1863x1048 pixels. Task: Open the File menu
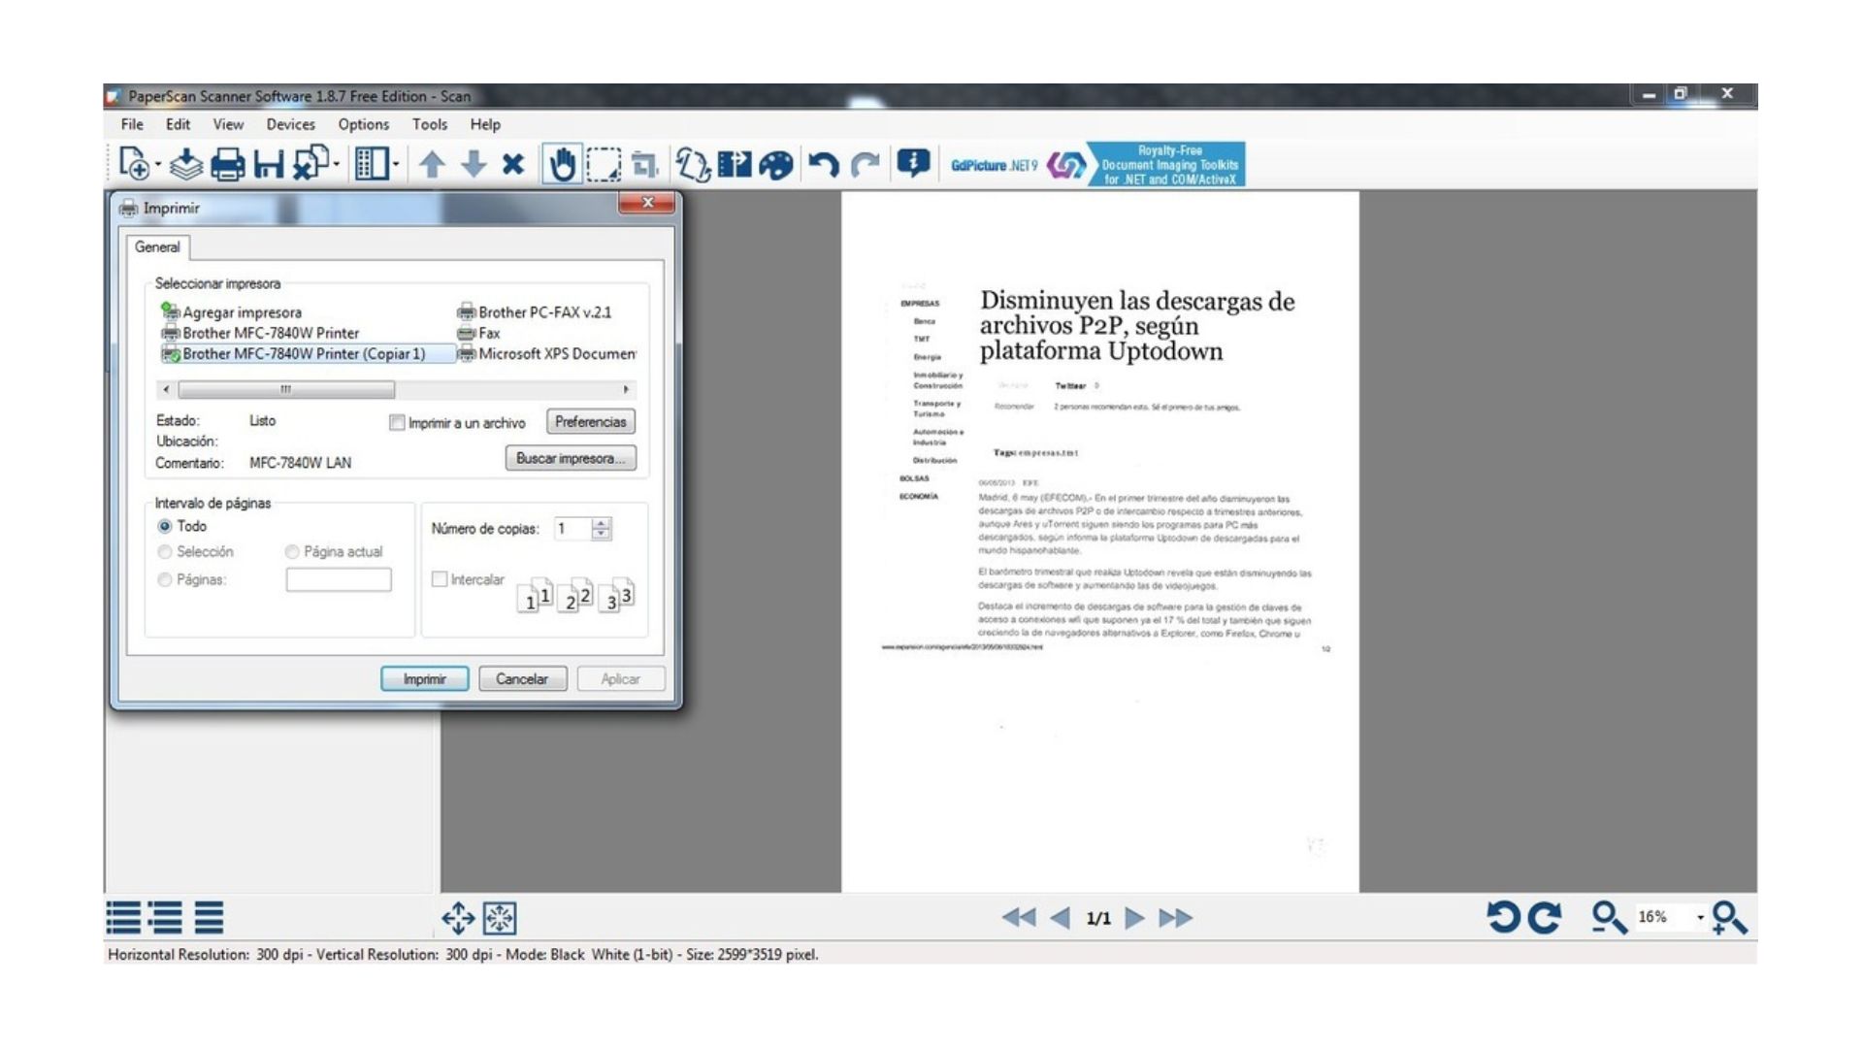132,124
